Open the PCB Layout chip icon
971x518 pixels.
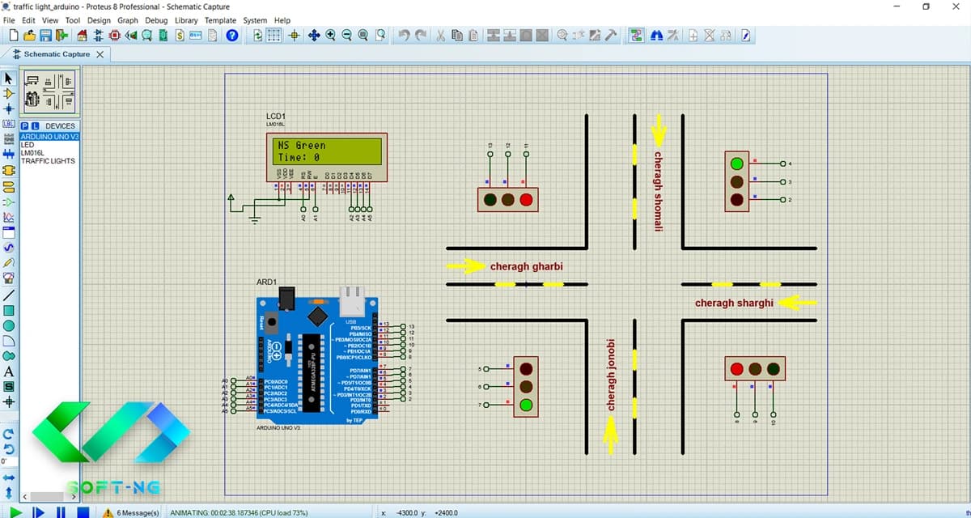click(114, 36)
